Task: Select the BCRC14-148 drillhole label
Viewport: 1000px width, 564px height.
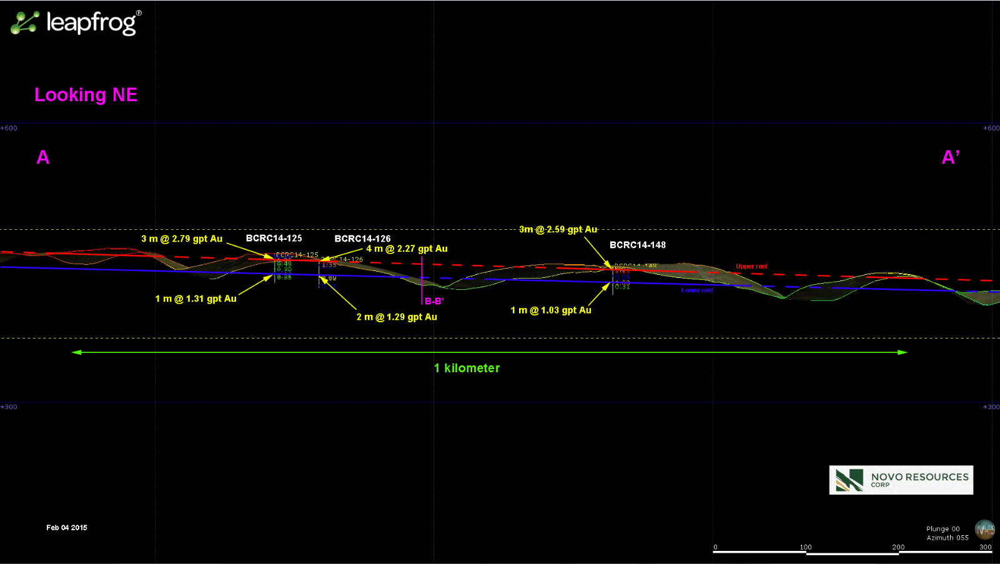Action: point(637,245)
